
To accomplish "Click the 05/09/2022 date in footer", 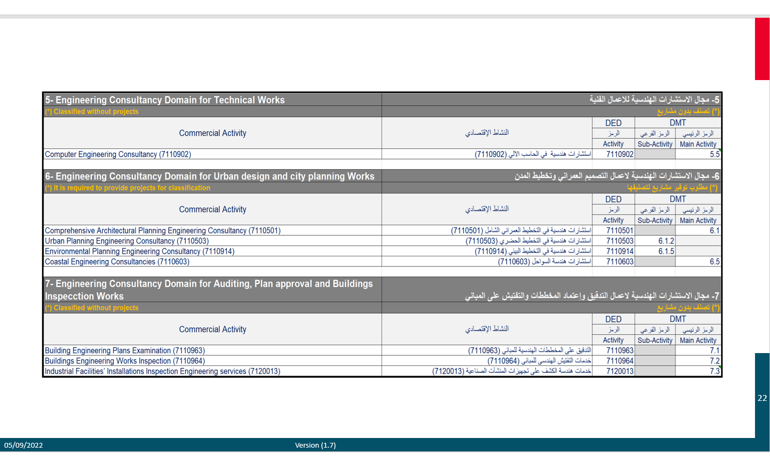I will click(24, 445).
